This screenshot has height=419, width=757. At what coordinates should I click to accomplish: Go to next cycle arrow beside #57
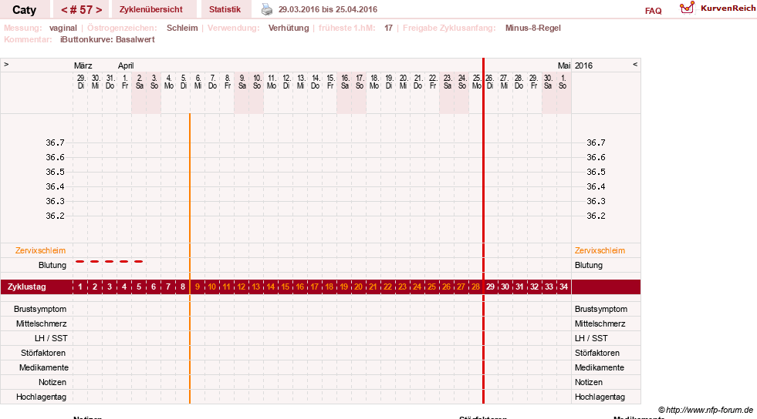tap(99, 10)
